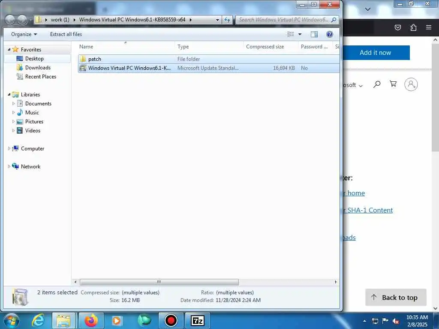Expand the Computer tree node
The image size is (439, 329).
point(9,149)
